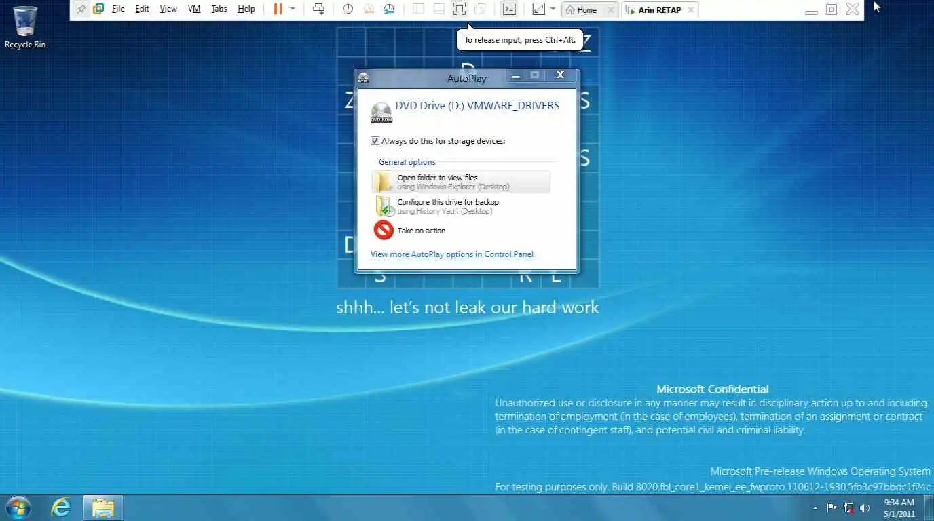
Task: Choose Configure this drive for backup
Action: pyautogui.click(x=462, y=206)
